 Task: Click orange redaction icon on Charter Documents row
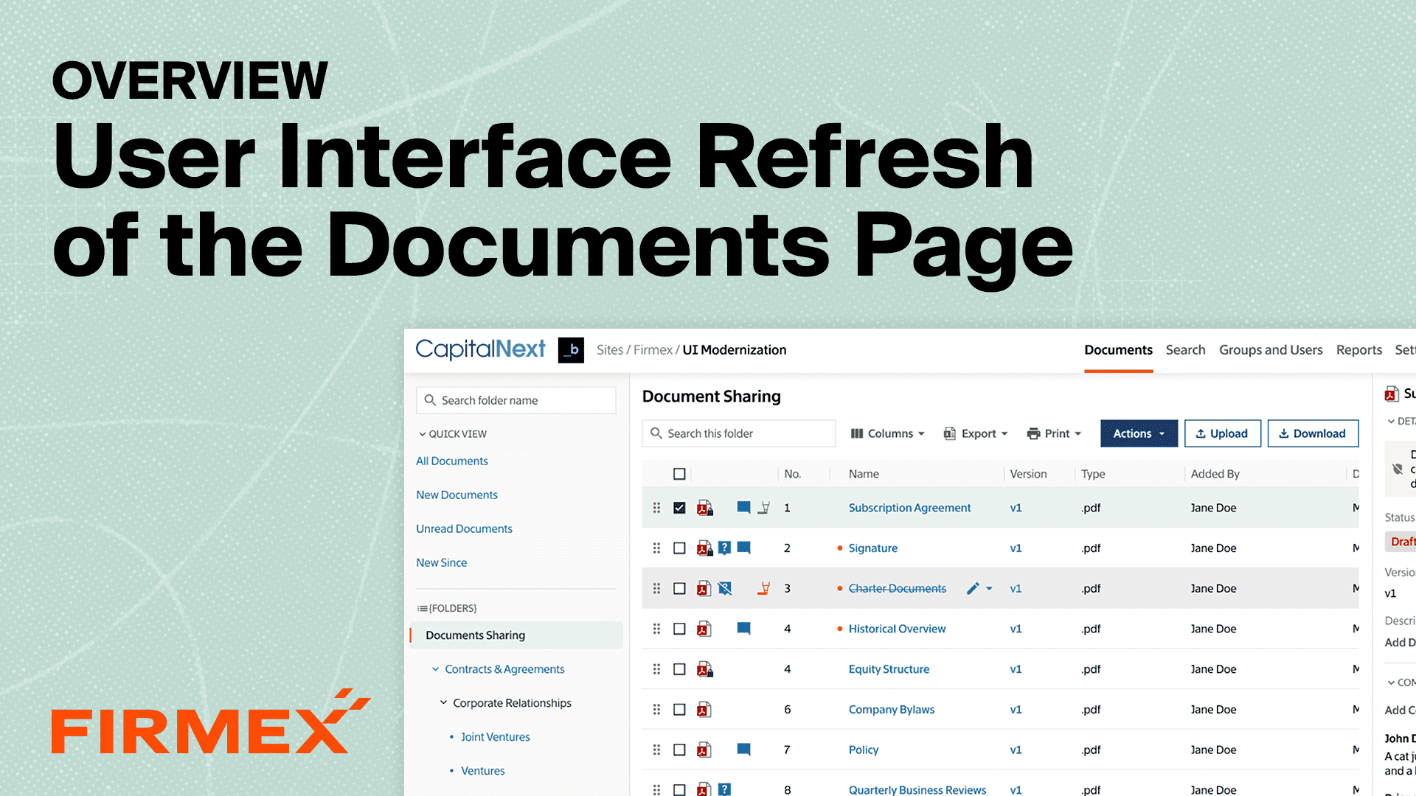click(x=764, y=588)
